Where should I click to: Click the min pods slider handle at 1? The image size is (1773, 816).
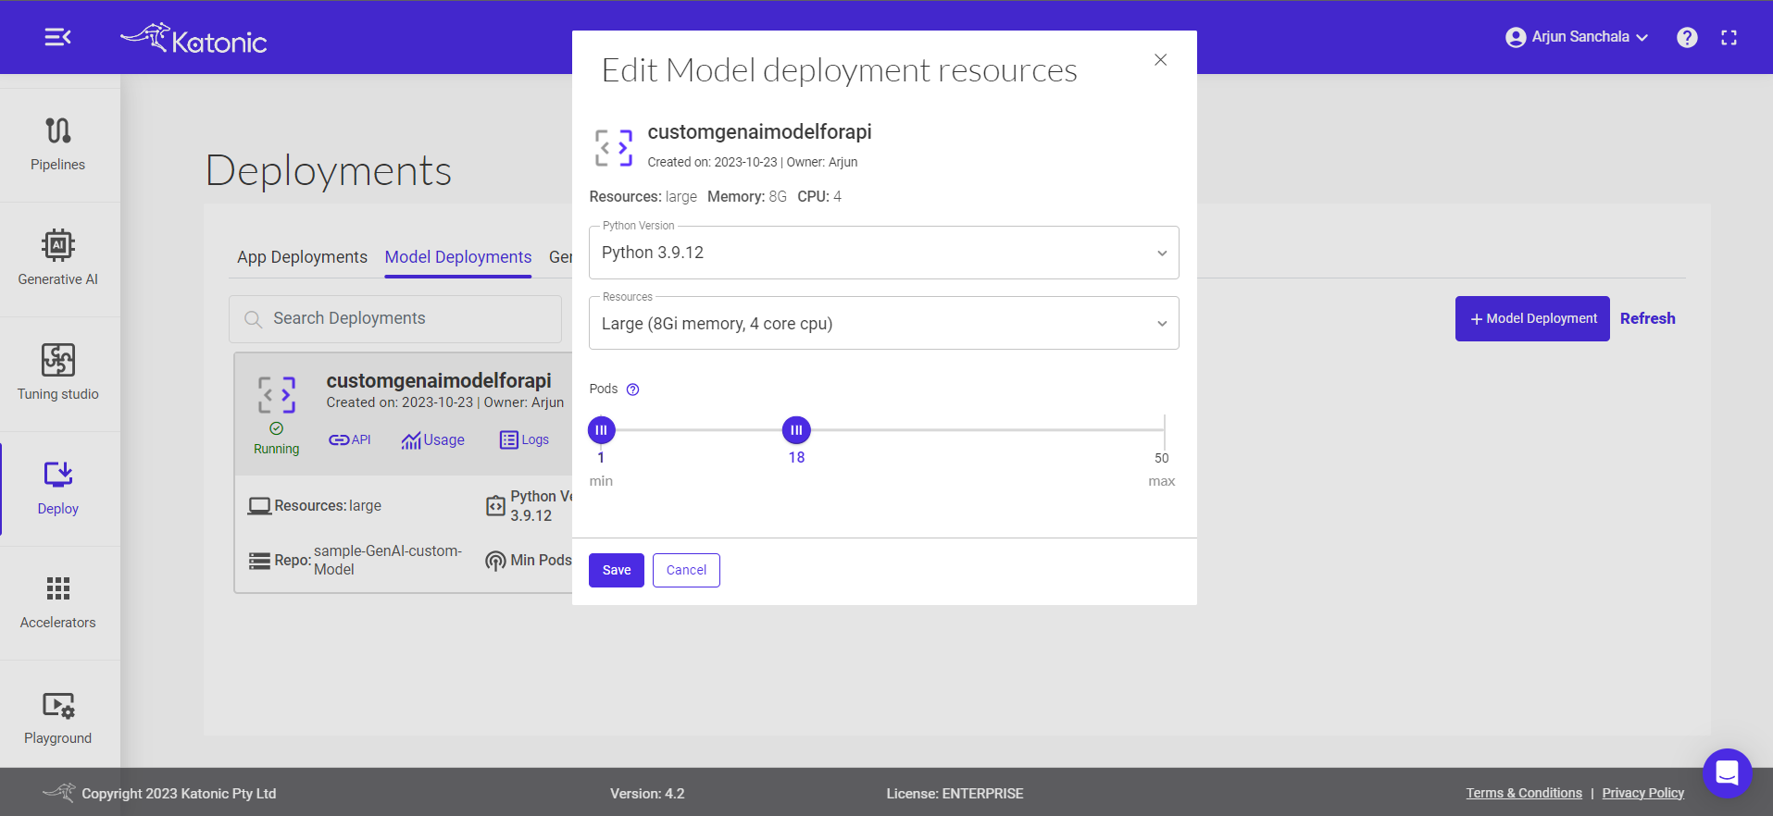tap(602, 430)
